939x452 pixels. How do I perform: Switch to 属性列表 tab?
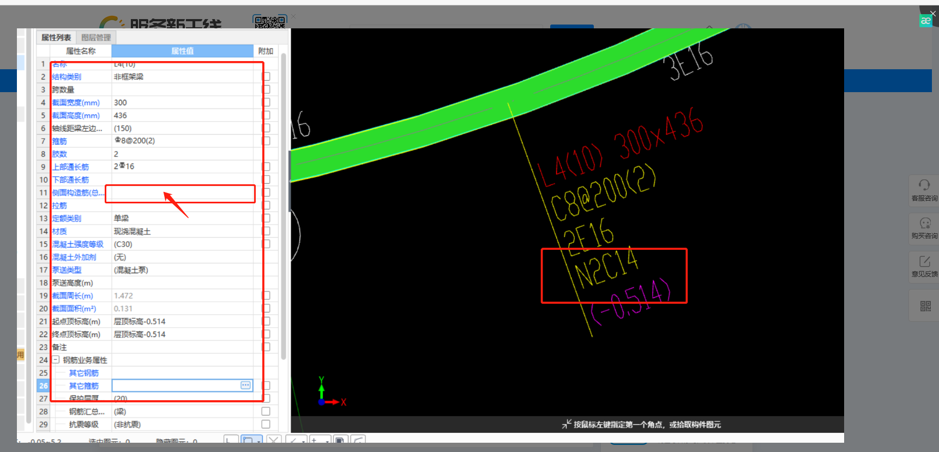tap(56, 38)
